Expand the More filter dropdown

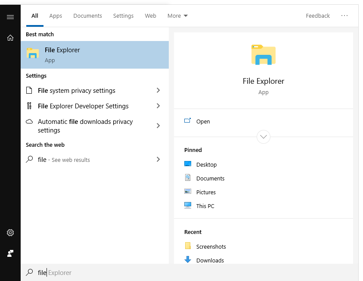177,16
